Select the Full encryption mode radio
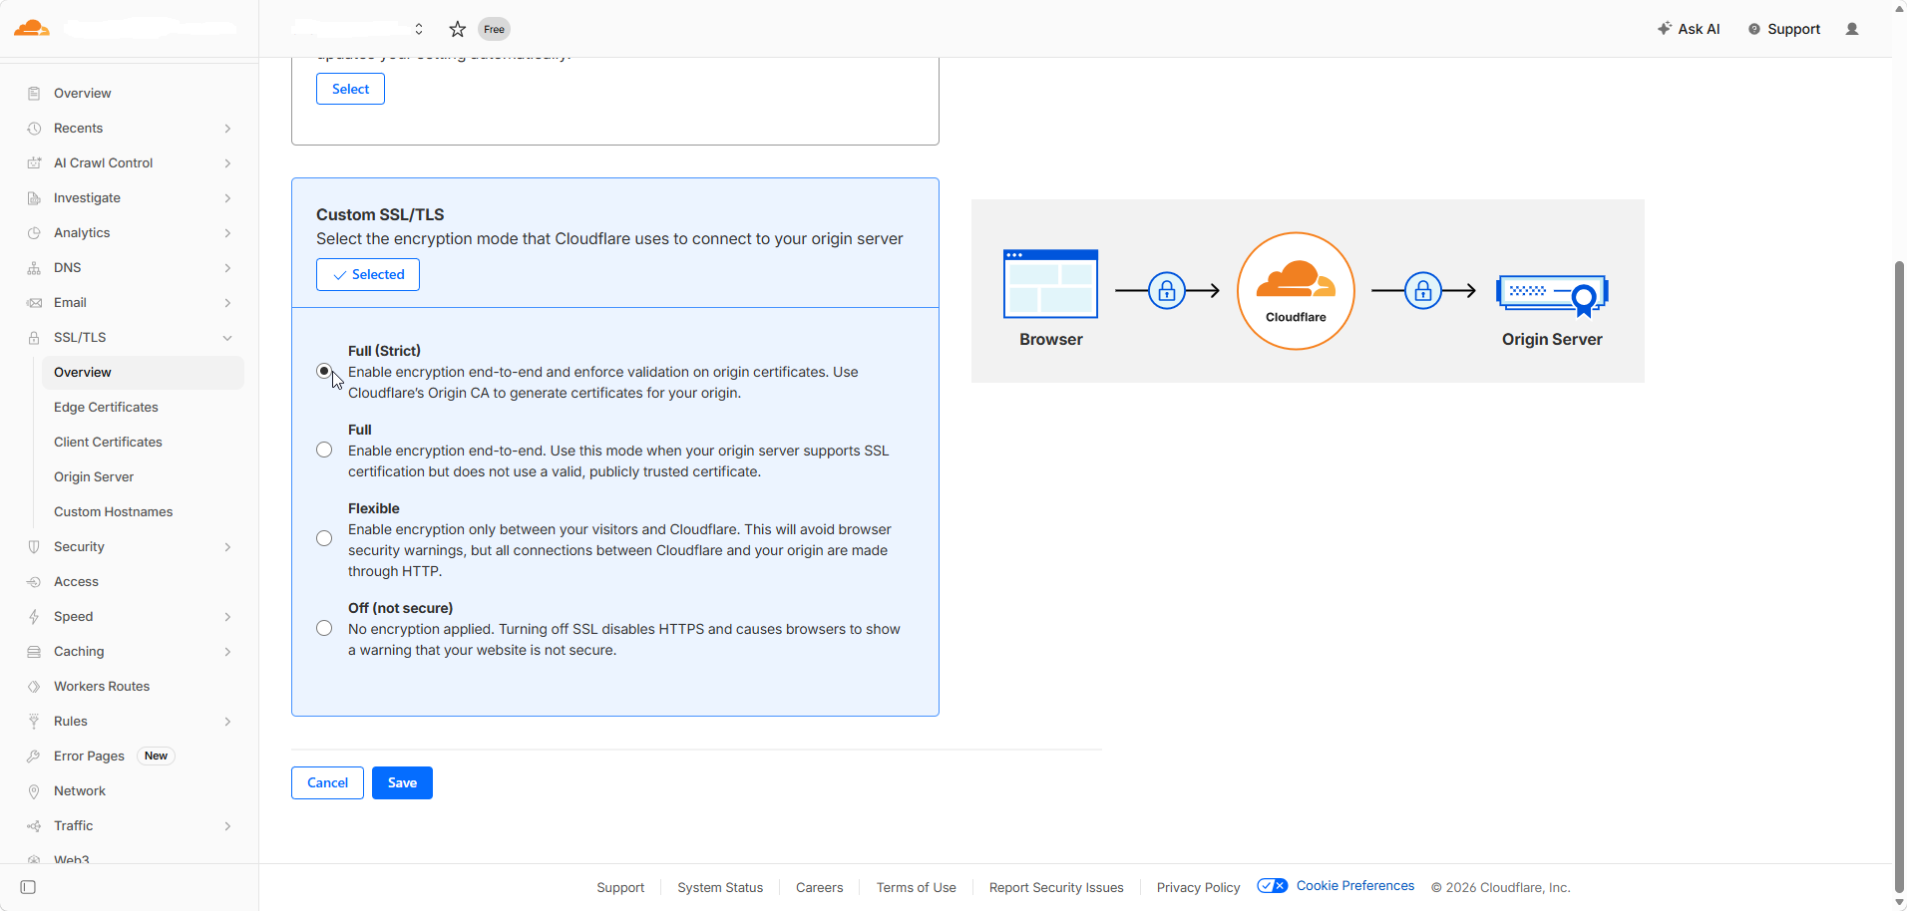Image resolution: width=1907 pixels, height=911 pixels. [x=324, y=451]
